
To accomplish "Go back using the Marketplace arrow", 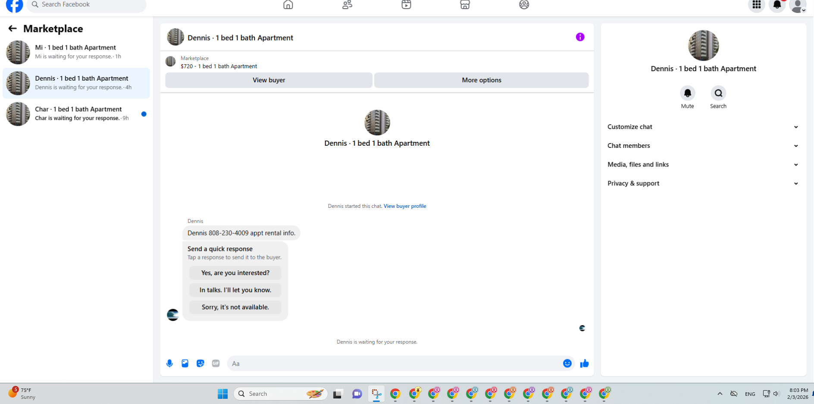I will 13,28.
